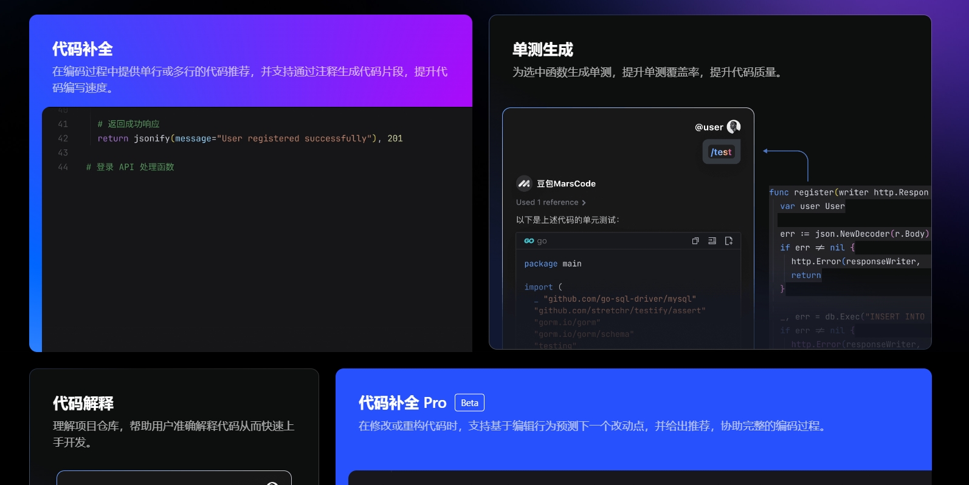Click the "# 返回成功响应" comment line
Viewport: 969px width, 485px height.
(x=128, y=124)
